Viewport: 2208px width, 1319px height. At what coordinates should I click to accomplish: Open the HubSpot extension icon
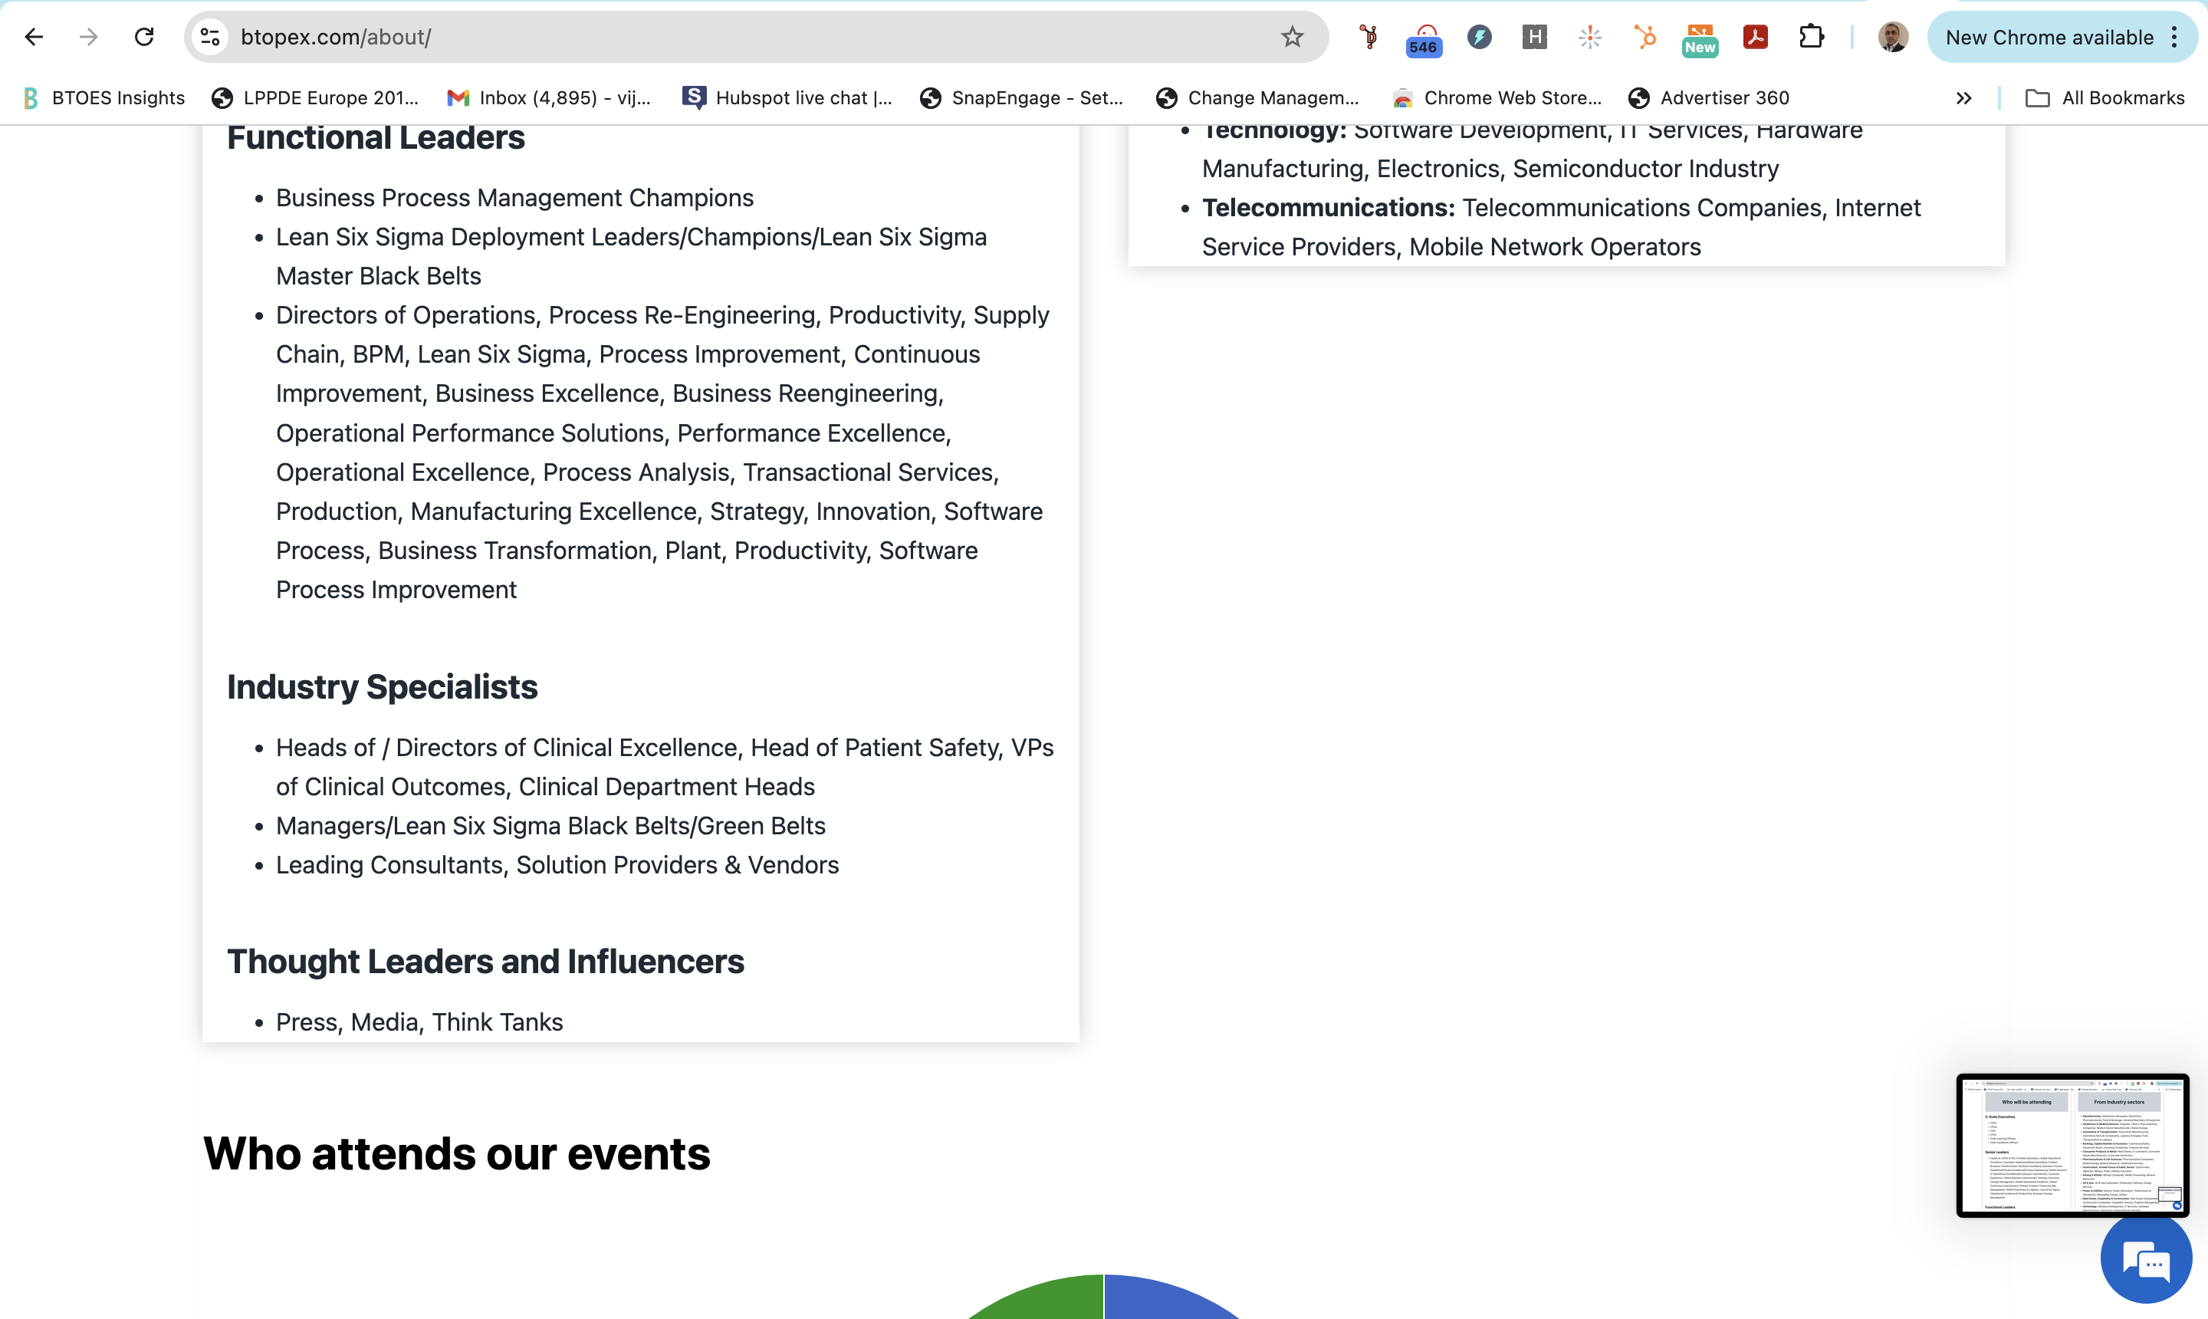click(x=1644, y=37)
